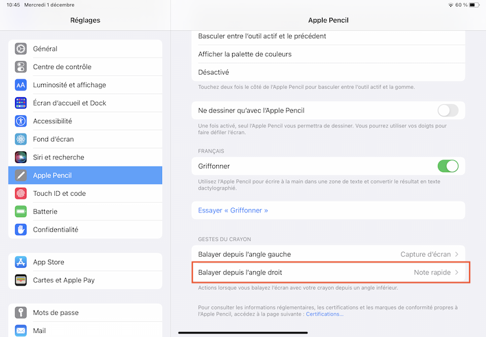This screenshot has height=337, width=486.
Task: Open Luminosité et affichage icon
Action: (x=21, y=85)
